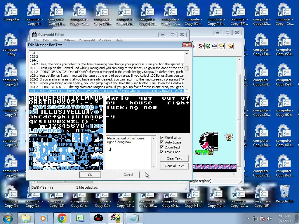The width and height of the screenshot is (299, 224).
Task: Click text box scroll up arrow
Action: [154, 138]
